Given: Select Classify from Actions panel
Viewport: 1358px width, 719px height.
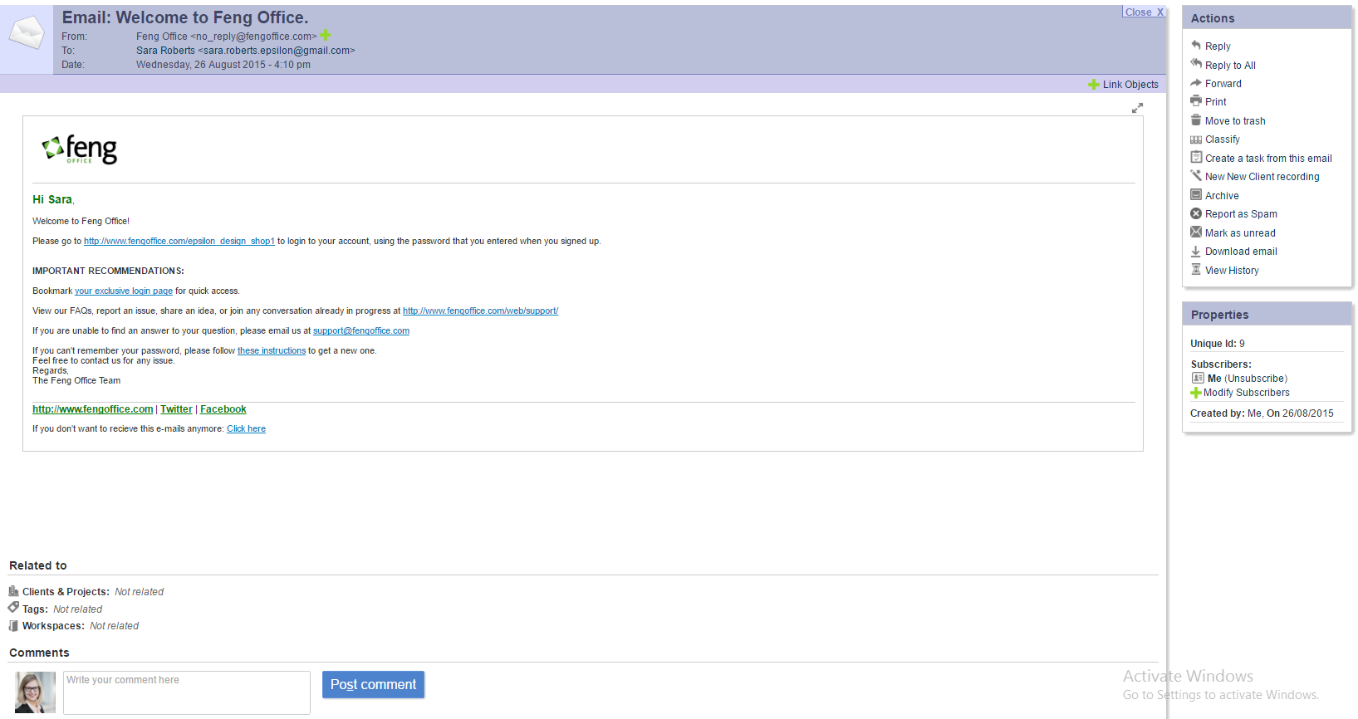Looking at the screenshot, I should point(1222,139).
